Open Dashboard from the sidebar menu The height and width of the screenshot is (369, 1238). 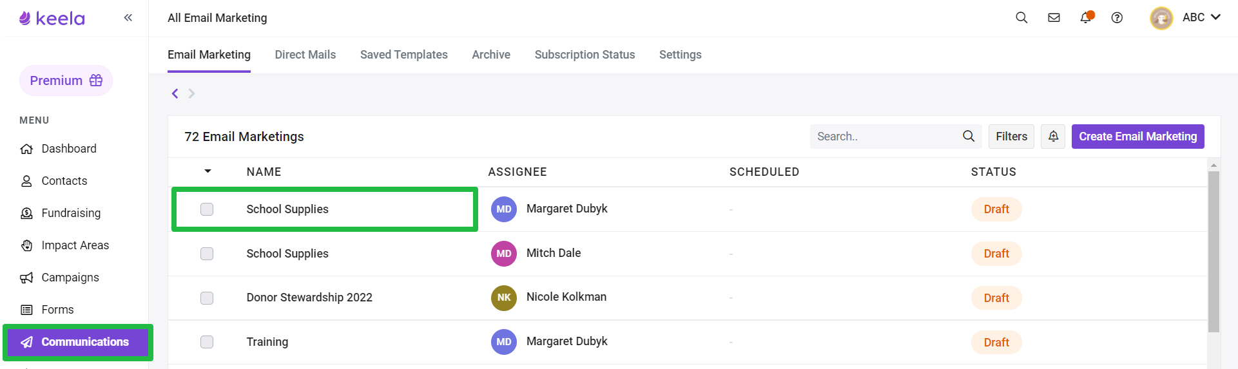click(x=69, y=149)
